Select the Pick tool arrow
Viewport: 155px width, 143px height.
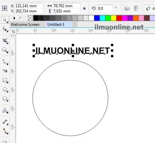(5, 20)
